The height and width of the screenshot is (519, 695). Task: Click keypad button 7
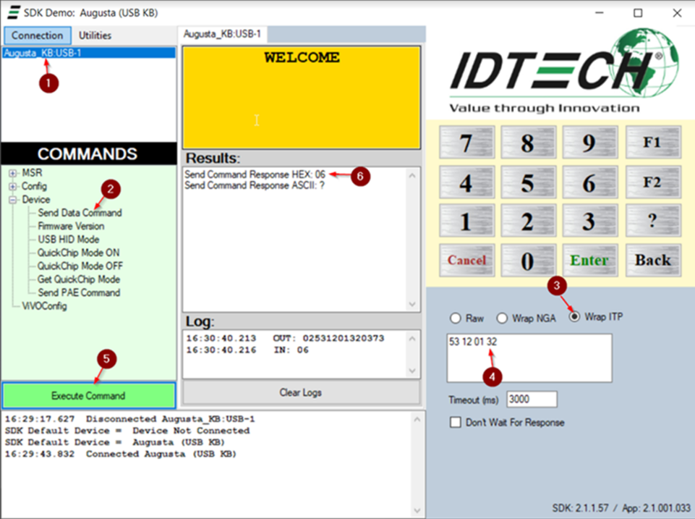[466, 143]
